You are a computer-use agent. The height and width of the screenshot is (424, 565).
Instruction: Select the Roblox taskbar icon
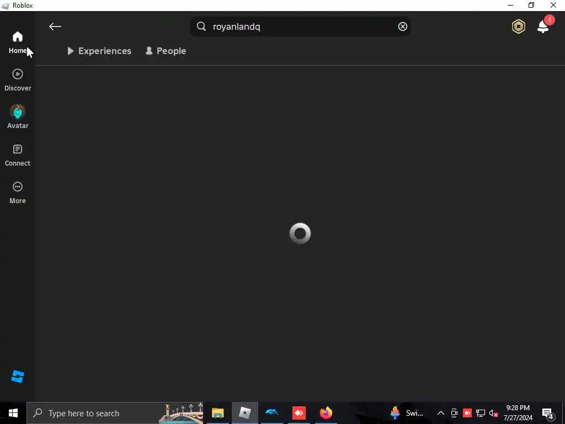click(244, 413)
